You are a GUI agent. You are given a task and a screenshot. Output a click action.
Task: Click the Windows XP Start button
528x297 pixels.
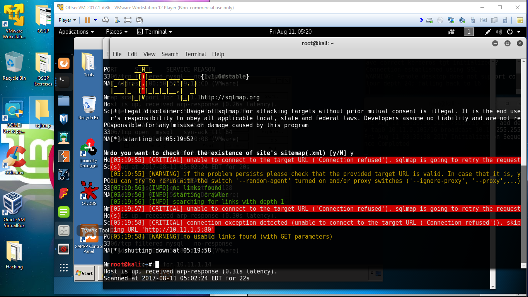pos(84,273)
